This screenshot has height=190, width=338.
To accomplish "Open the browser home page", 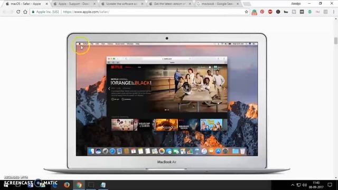I will [25, 12].
